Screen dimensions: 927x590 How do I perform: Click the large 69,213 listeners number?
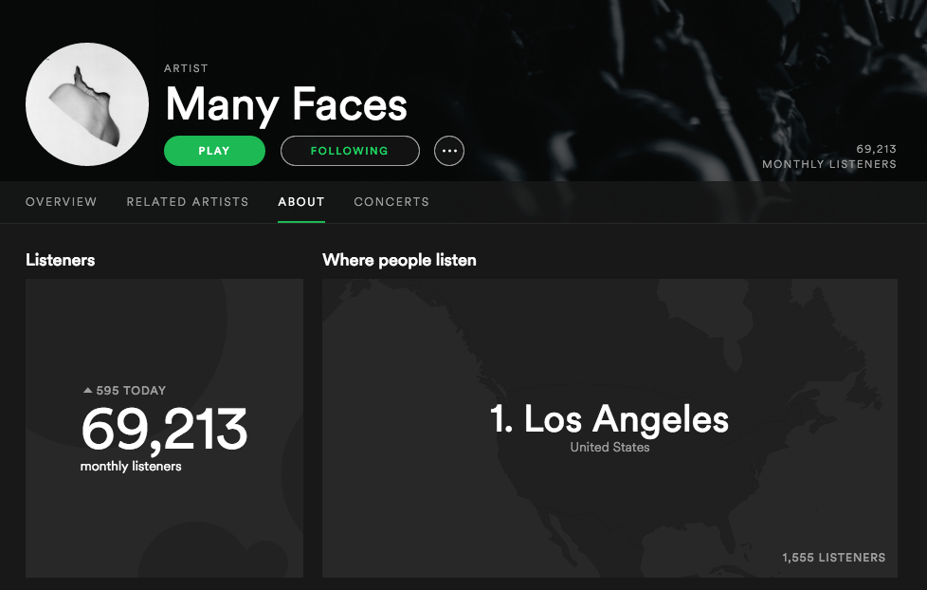[164, 430]
